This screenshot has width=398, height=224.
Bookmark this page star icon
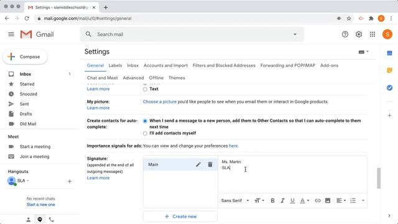(349, 18)
